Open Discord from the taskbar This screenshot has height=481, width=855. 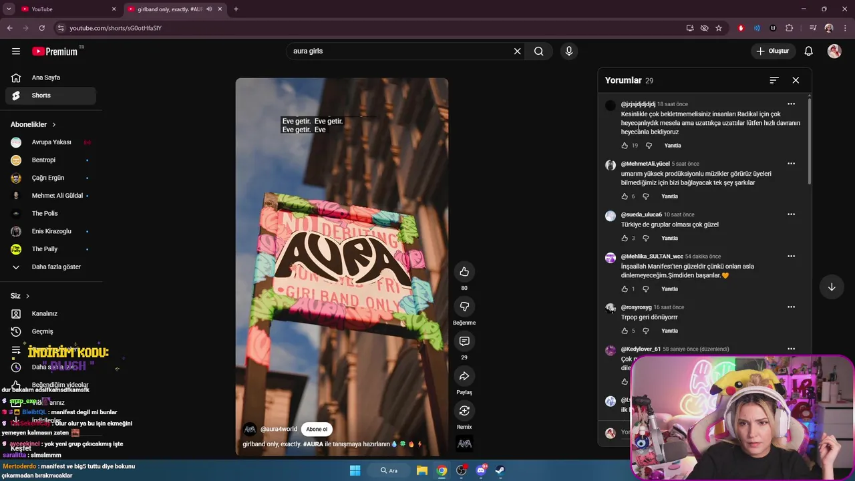coord(481,470)
